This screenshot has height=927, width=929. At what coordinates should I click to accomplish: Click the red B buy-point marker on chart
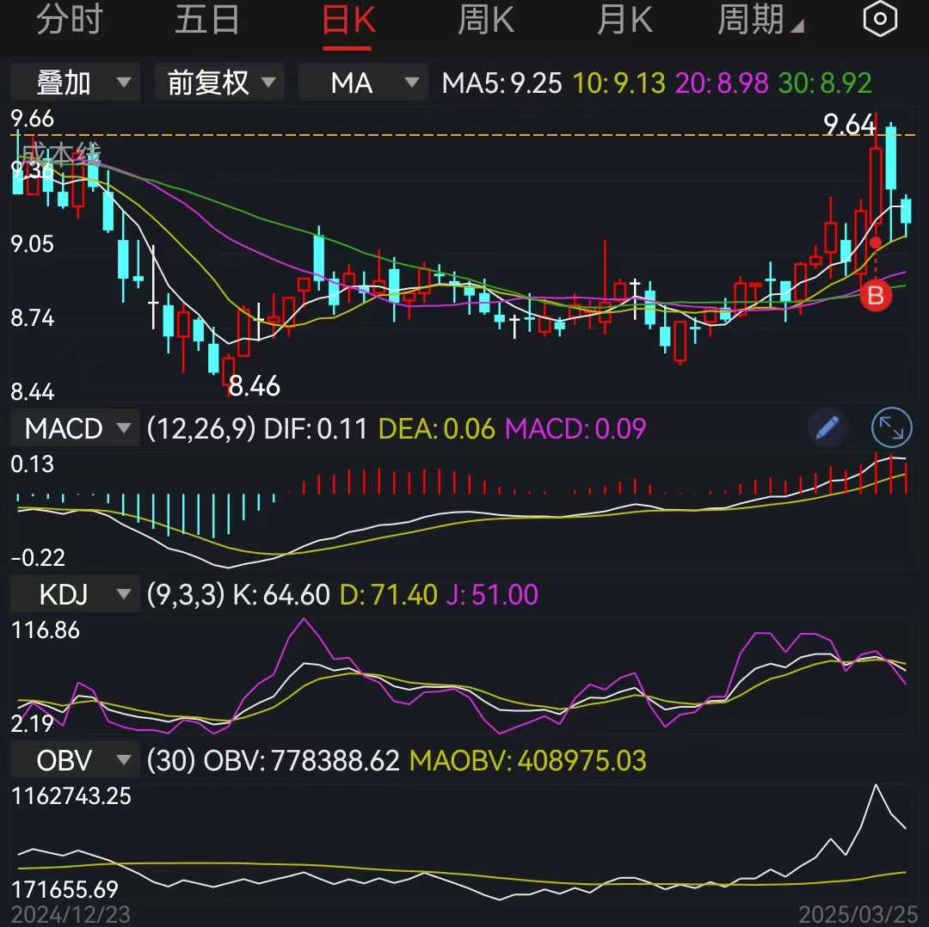[x=876, y=296]
